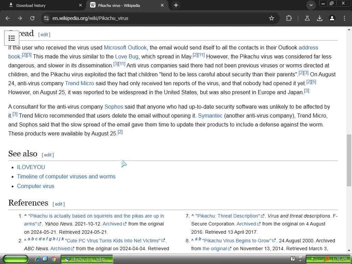
Task: Go forward in browser history
Action: [x=20, y=19]
